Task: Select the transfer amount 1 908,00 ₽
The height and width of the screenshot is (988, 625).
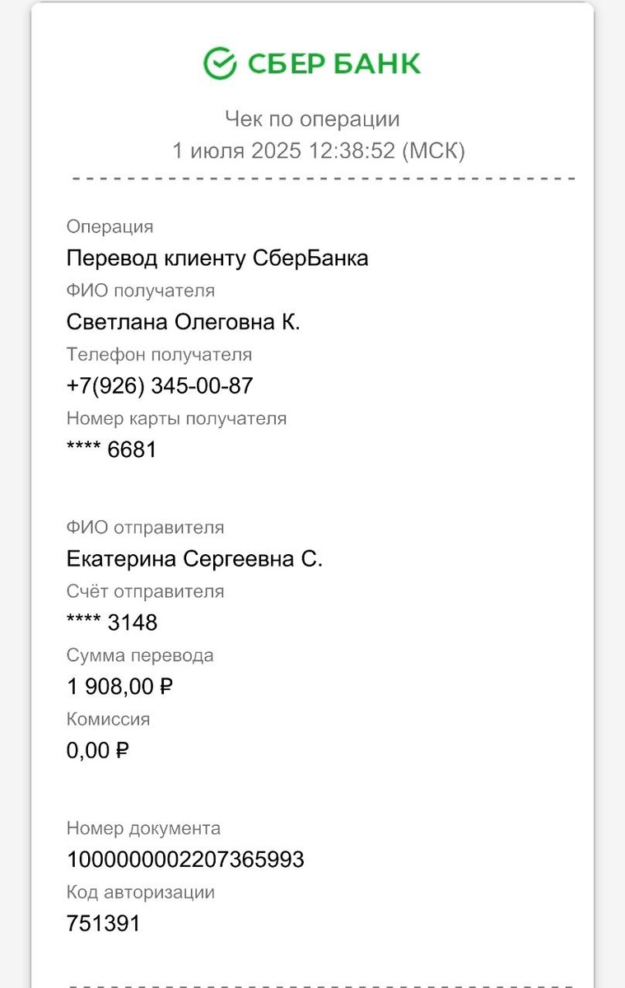Action: pos(119,687)
